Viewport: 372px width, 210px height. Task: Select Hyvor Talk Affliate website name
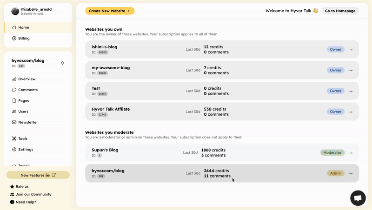point(111,109)
